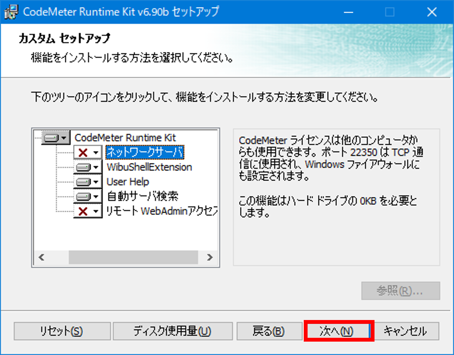
Task: Select the CodeMeter Runtime Kit root node
Action: click(x=125, y=138)
